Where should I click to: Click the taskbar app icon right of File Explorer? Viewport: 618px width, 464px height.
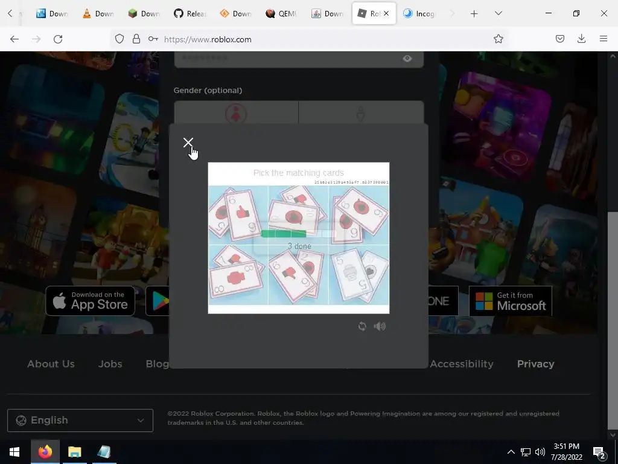[x=104, y=452]
